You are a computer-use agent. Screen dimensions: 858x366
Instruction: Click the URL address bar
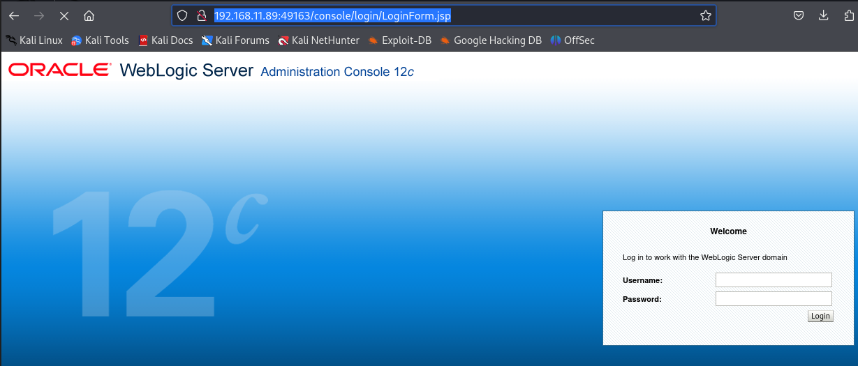[444, 15]
